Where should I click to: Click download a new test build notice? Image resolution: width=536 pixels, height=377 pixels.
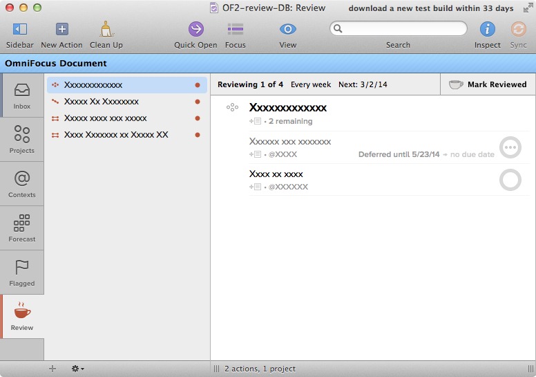[431, 8]
